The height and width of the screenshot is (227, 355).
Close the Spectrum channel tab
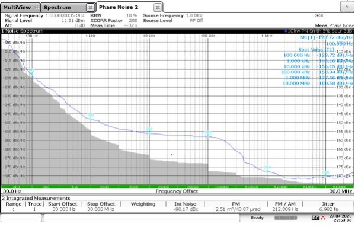[90, 8]
